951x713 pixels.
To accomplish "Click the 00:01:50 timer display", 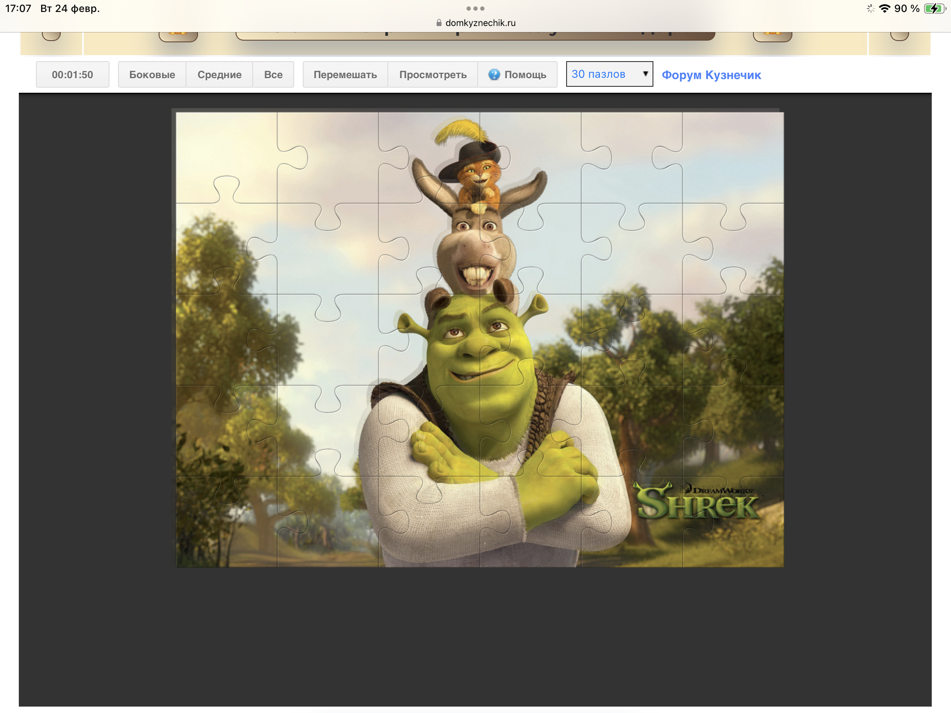I will 72,75.
